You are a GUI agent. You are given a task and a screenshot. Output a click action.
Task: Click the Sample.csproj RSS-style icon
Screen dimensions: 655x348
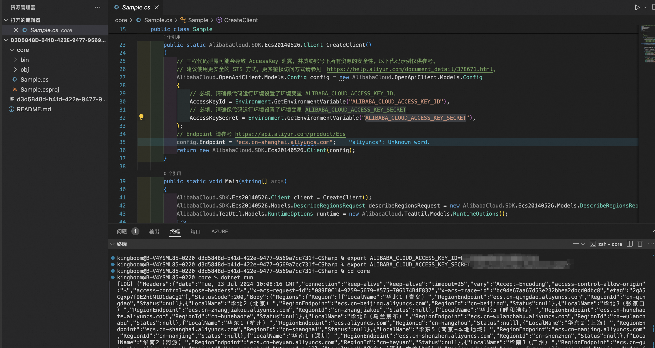(15, 89)
